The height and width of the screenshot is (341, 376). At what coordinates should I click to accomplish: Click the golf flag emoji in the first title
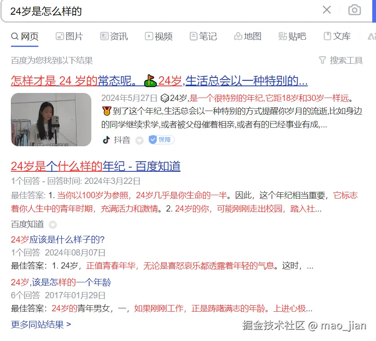click(x=150, y=81)
